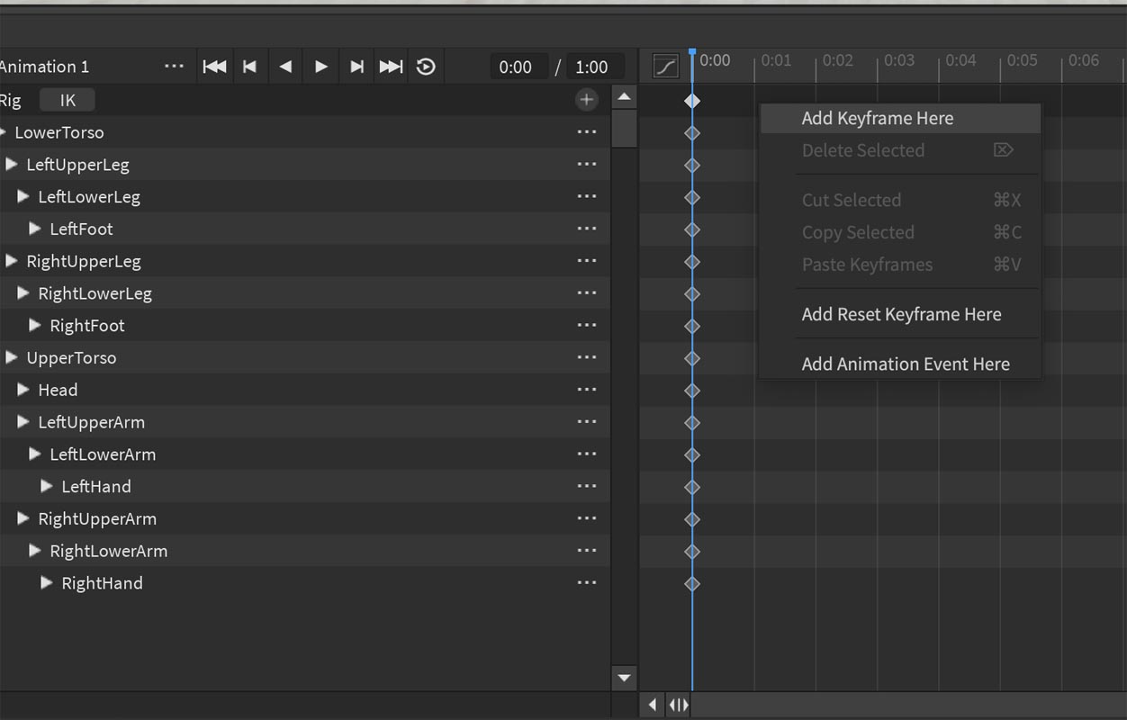
Task: Open RightLowerArm track options menu
Action: [x=587, y=551]
